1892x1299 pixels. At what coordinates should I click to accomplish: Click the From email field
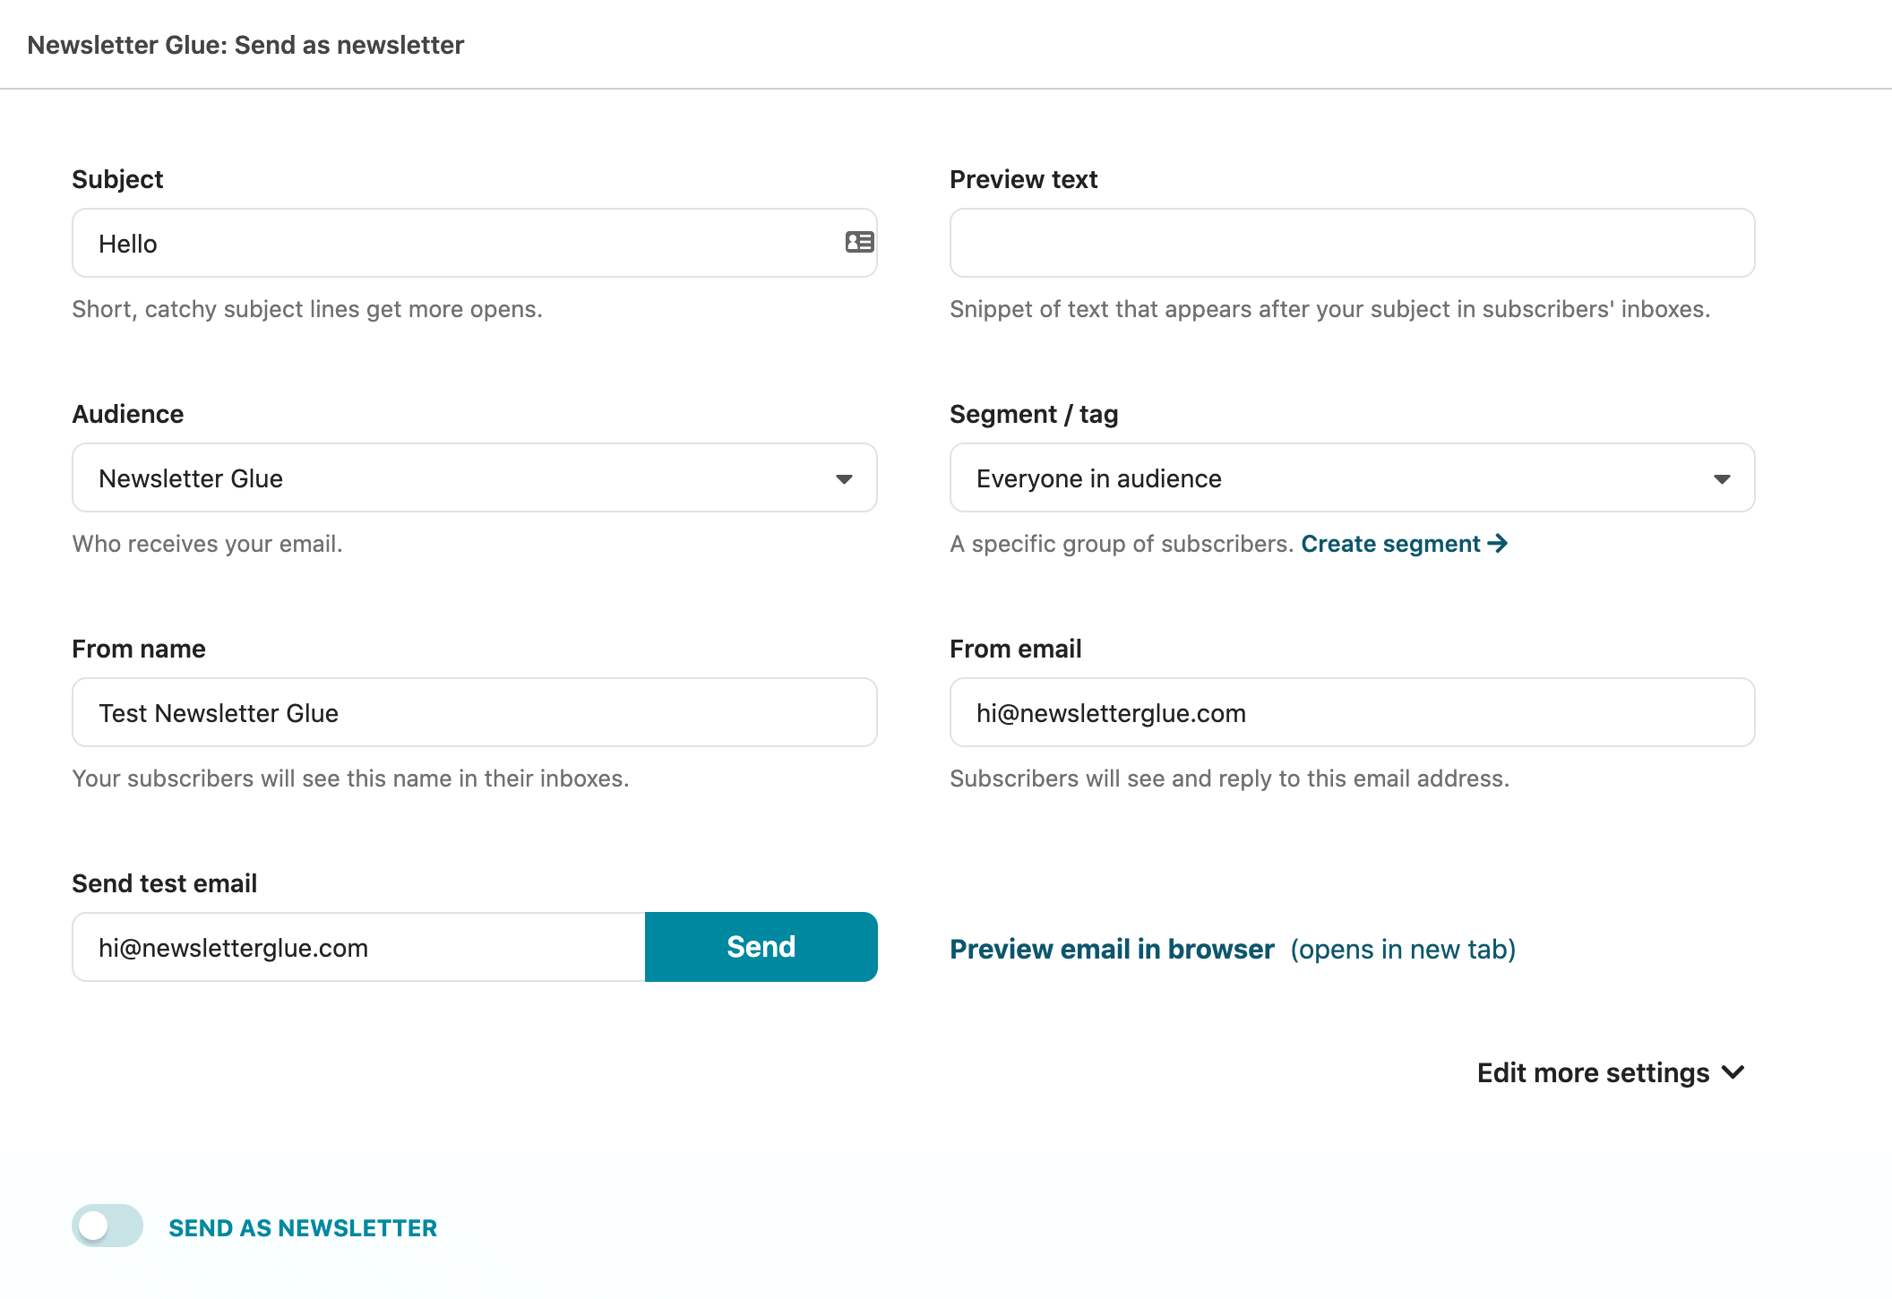(1353, 712)
